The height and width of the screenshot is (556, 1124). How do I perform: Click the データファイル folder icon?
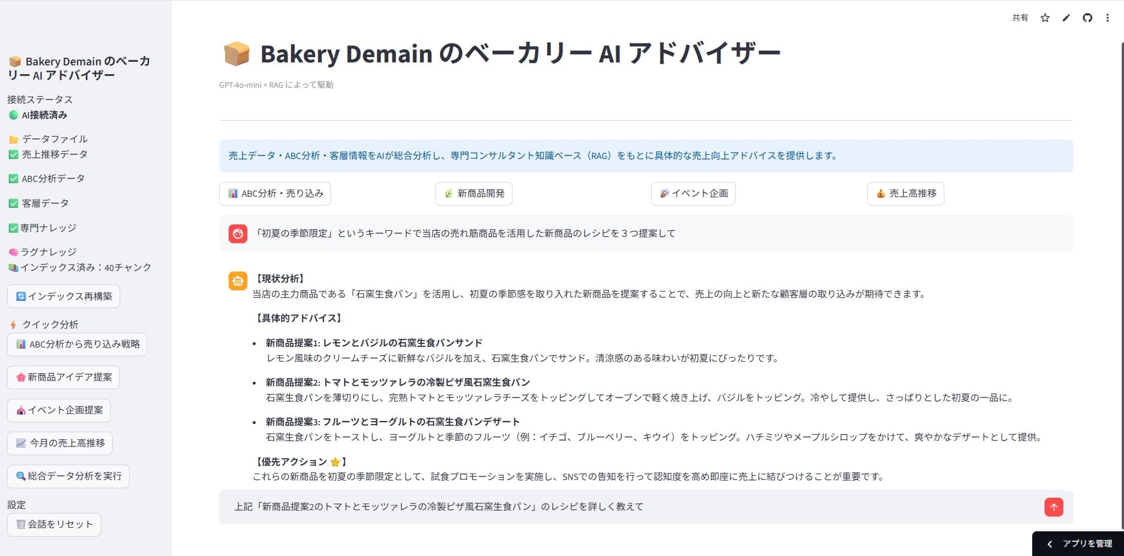(14, 139)
